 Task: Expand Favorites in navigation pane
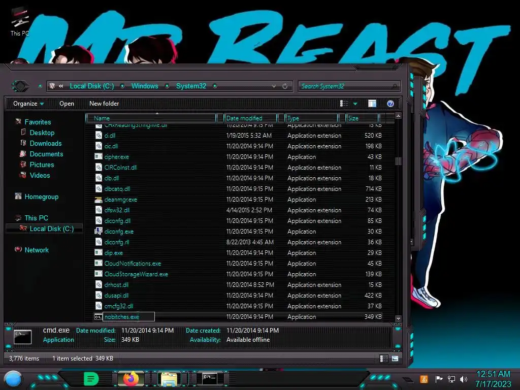coord(38,122)
